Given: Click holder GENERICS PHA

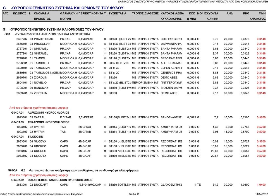Looking at the screenshot, I should 171,73.
